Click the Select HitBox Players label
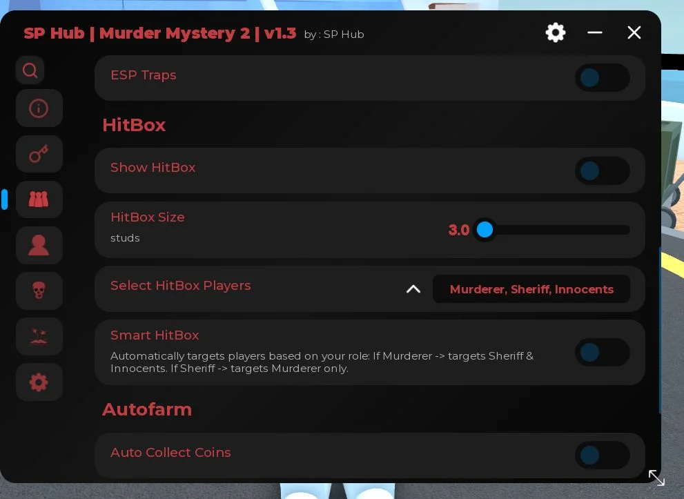The image size is (684, 499). [x=181, y=285]
